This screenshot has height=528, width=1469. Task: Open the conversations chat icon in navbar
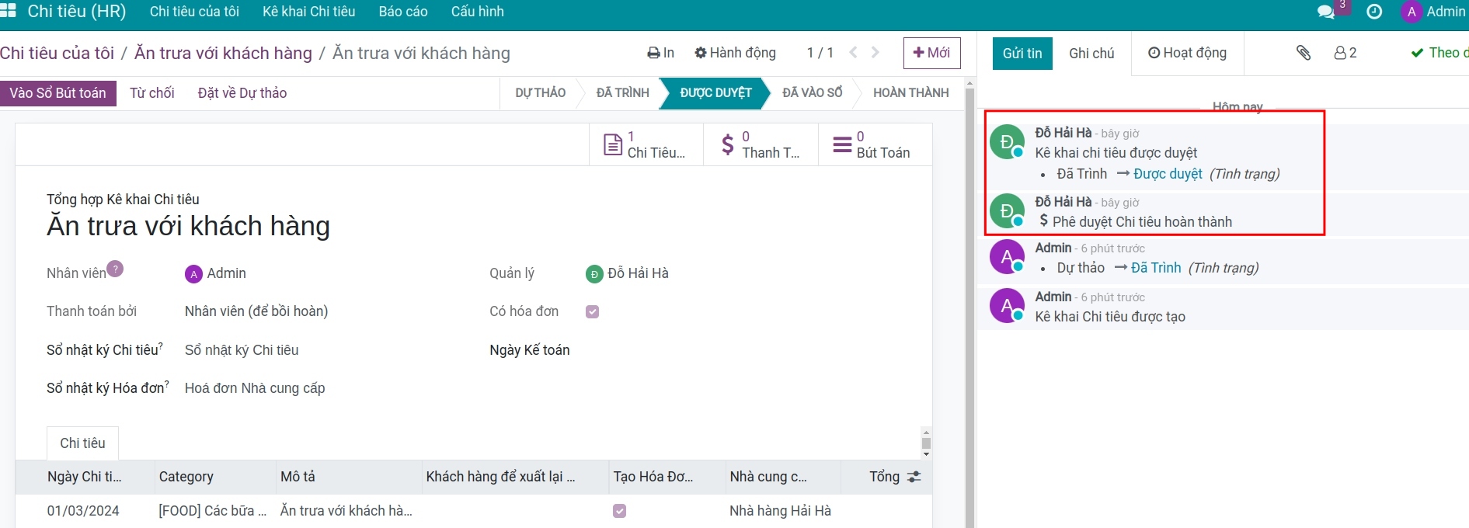(x=1326, y=12)
